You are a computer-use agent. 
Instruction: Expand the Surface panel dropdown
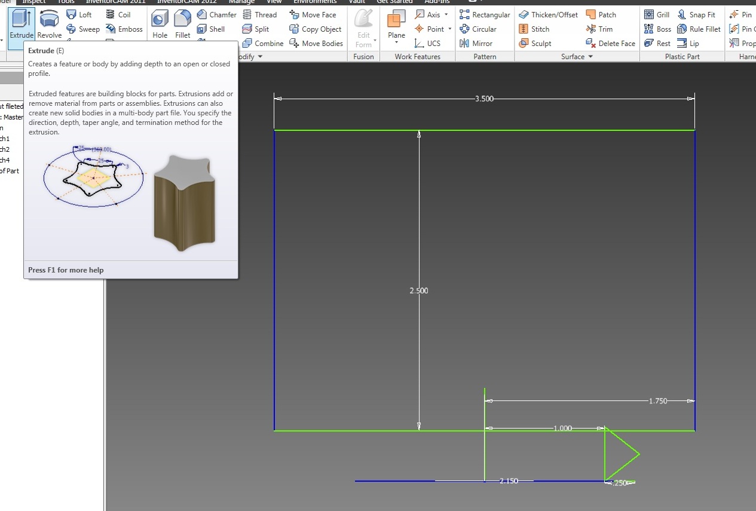click(x=590, y=57)
